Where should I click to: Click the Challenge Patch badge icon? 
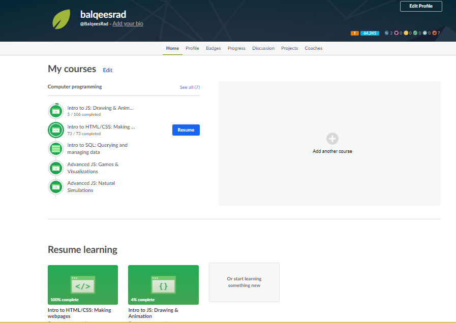[386, 33]
